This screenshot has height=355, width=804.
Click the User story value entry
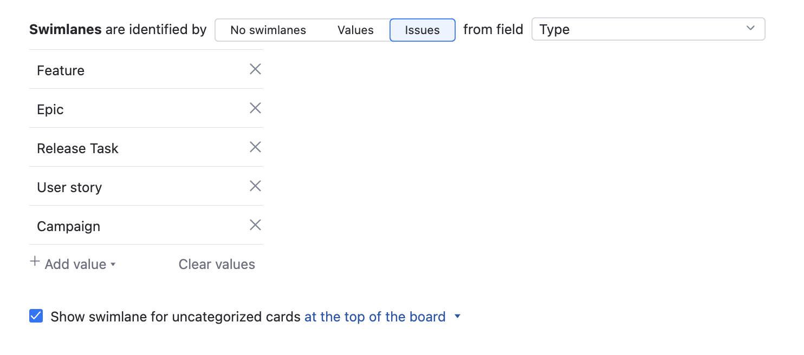[x=69, y=187]
